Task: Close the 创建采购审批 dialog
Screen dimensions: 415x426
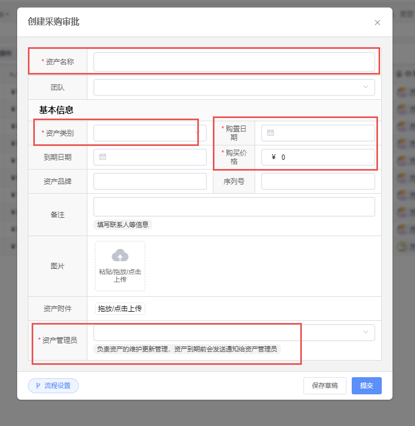Action: click(377, 23)
